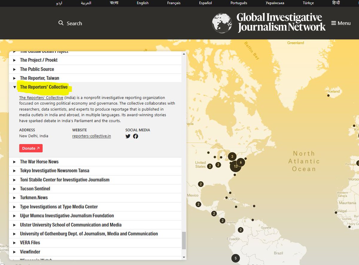This screenshot has height=265, width=359.
Task: Expand The War Horse News entry
Action: pyautogui.click(x=95, y=162)
